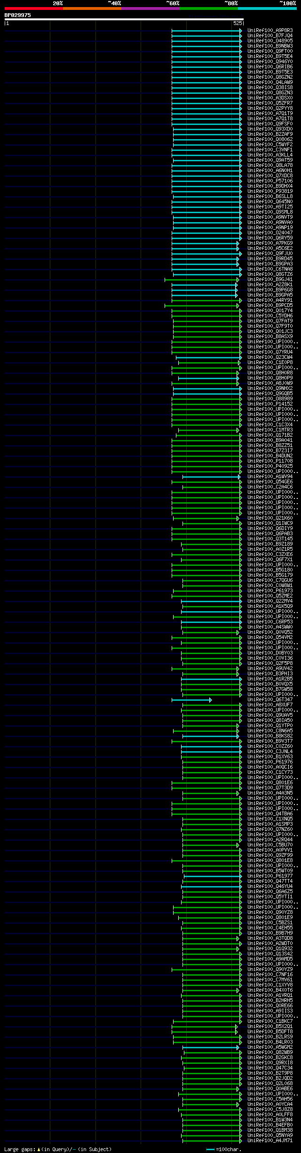Screen dimensions: 301x1153
Task: Open hit UniRef100_Q946Y0
Action: click(270, 62)
